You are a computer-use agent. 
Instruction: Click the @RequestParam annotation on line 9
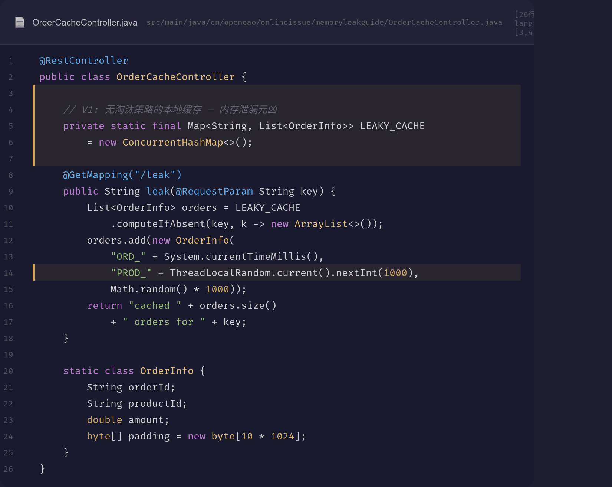214,191
